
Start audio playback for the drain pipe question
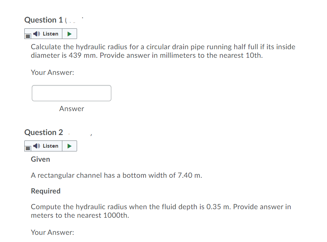tap(70, 33)
